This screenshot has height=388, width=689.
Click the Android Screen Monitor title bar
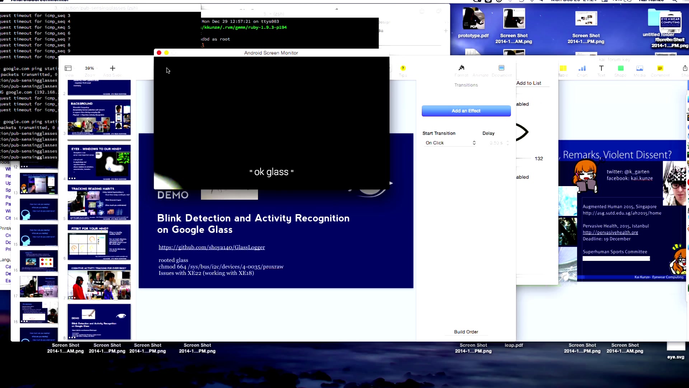click(271, 53)
